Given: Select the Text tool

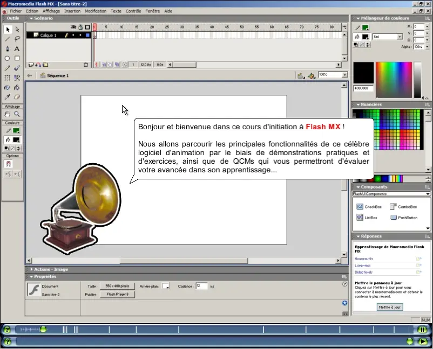Looking at the screenshot, I should [17, 49].
